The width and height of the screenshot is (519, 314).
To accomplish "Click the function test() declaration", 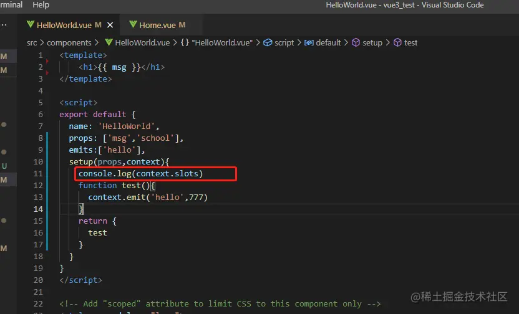I will tap(117, 186).
